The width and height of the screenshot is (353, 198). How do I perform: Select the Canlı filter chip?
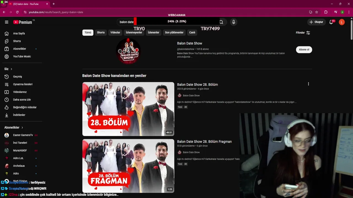point(192,32)
